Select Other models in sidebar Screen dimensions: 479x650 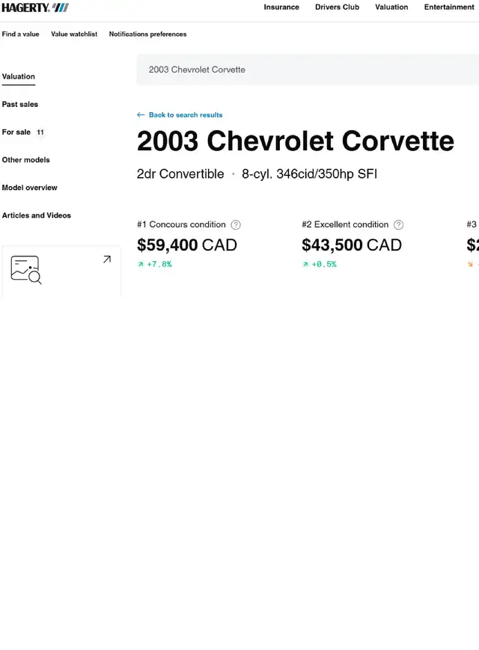point(25,159)
